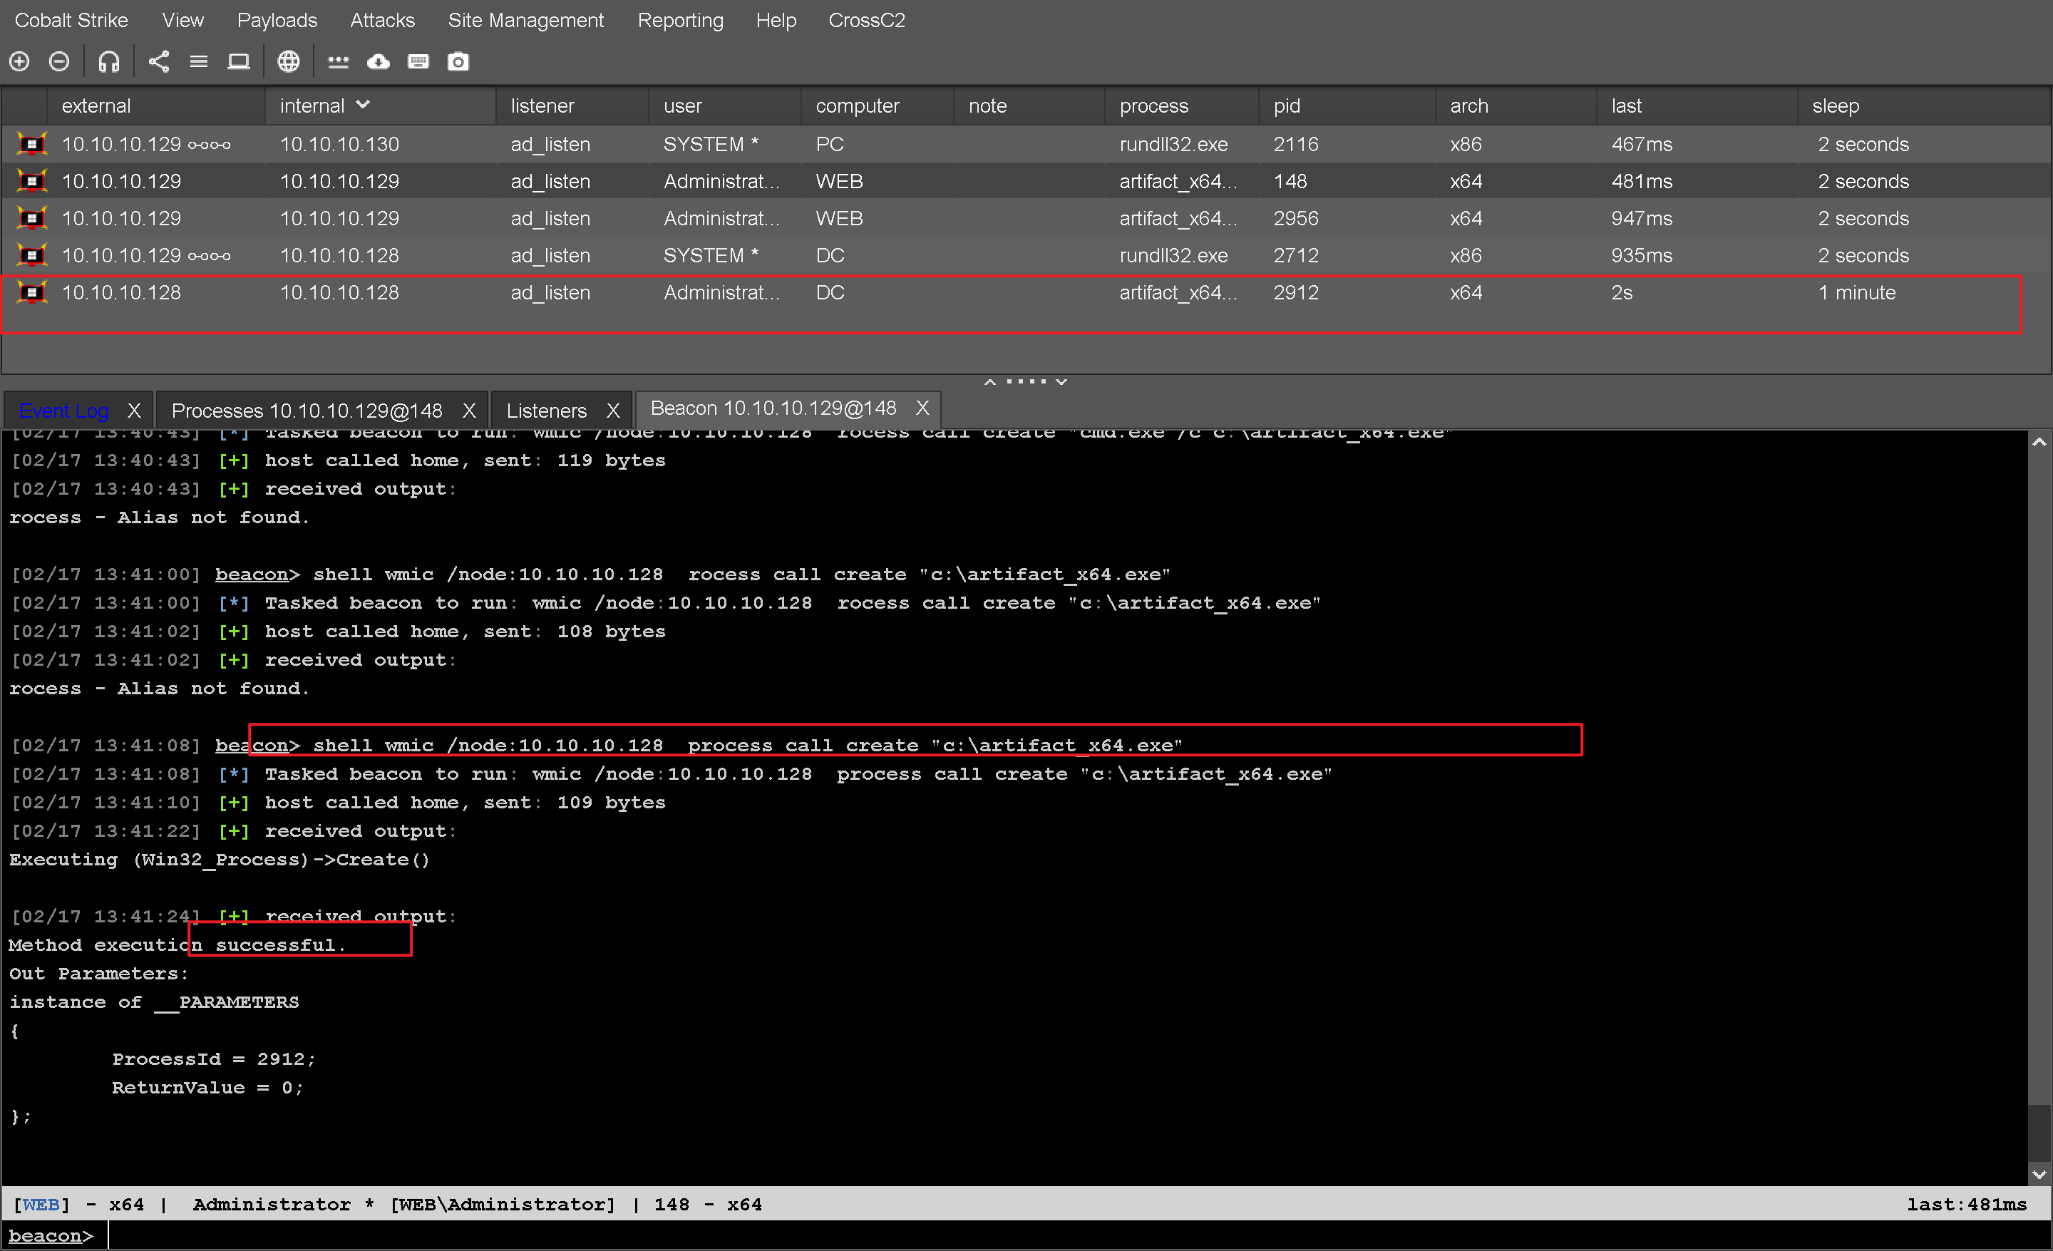
Task: Open listeners with the headphones icon
Action: (109, 61)
